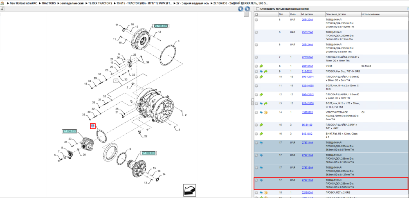Click blue arrow icon for part 628-12035
Screen dimensions: 409x198
tap(261, 103)
